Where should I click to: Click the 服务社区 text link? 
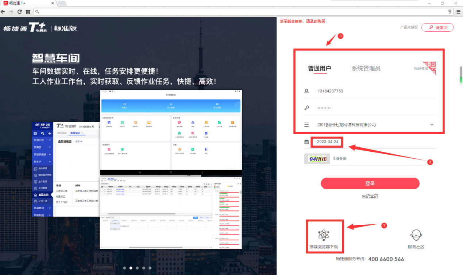[x=416, y=247]
